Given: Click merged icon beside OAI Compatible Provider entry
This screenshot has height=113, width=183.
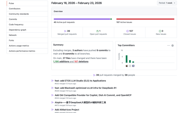Looking at the screenshot, I should point(53,95).
